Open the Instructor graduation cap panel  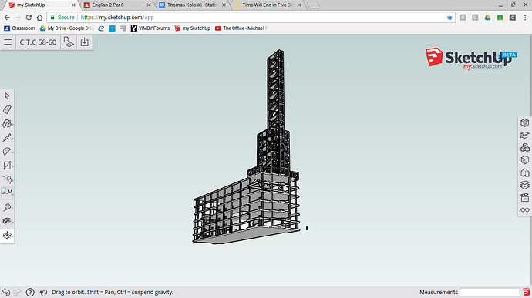(525, 136)
